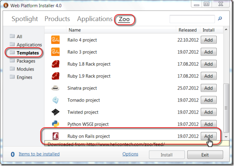Add the Sinatra project

(209, 88)
